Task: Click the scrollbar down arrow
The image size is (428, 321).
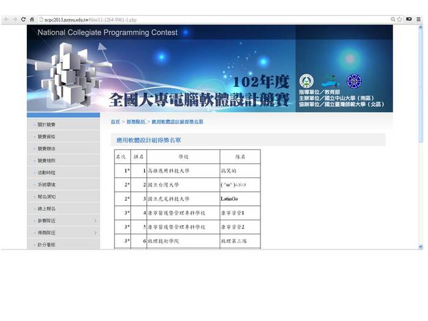Action: [421, 246]
